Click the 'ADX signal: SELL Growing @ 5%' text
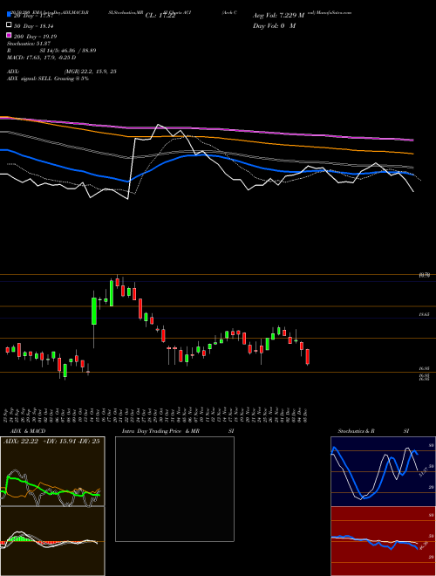 (x=48, y=79)
